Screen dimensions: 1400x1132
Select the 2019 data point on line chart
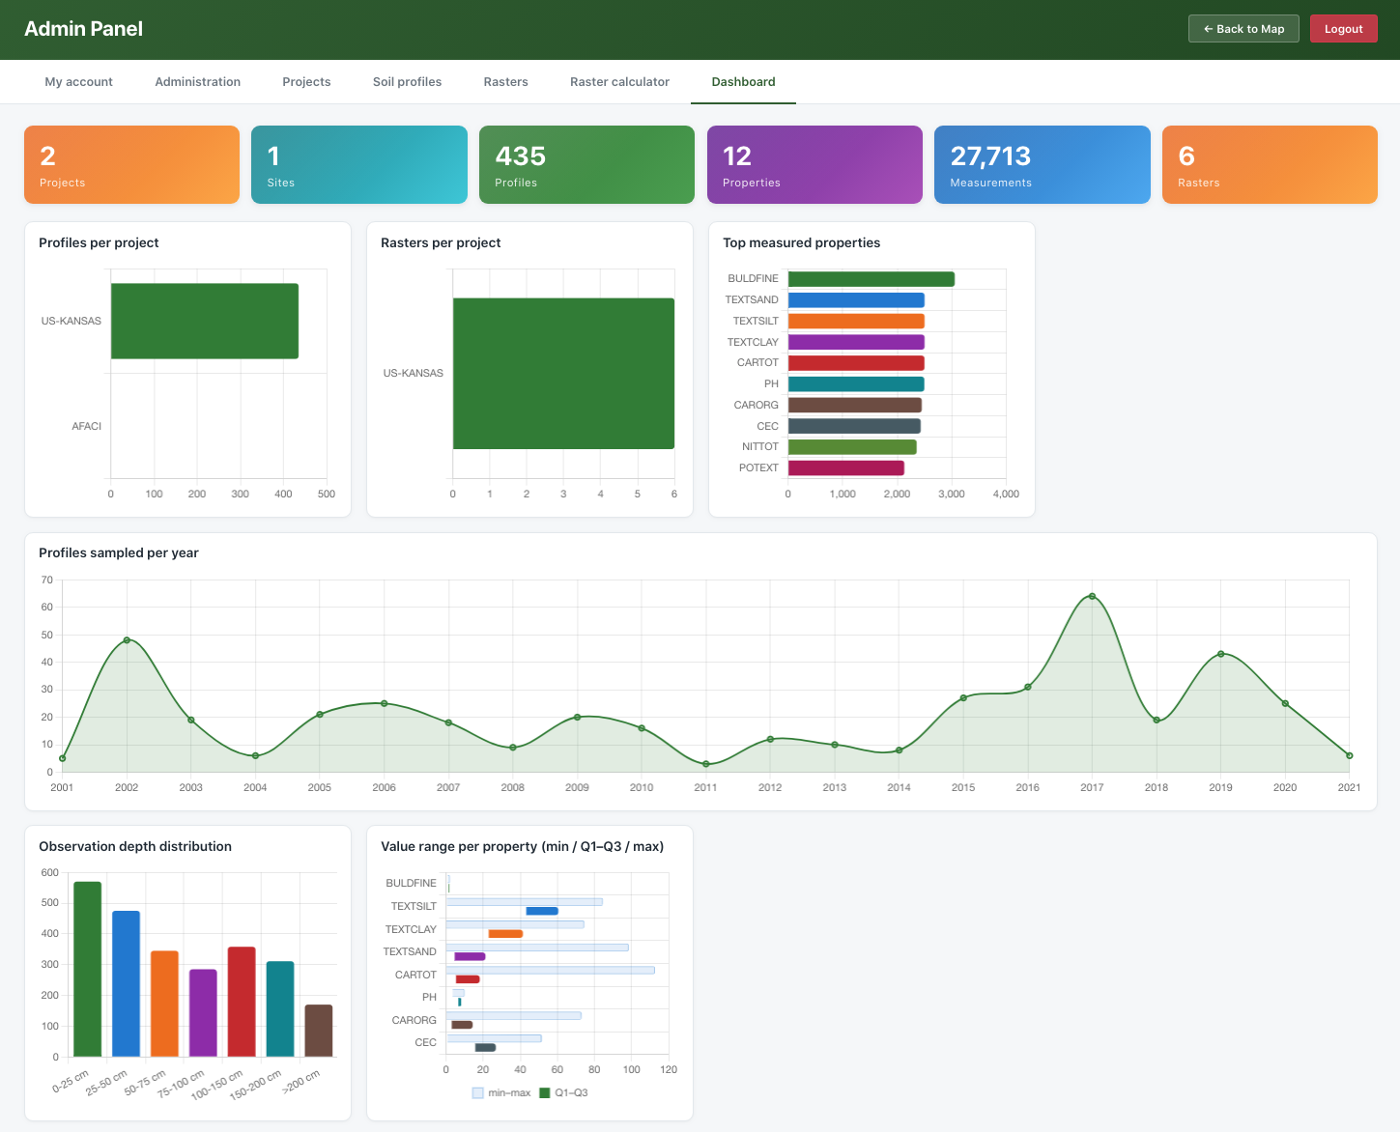(x=1221, y=654)
